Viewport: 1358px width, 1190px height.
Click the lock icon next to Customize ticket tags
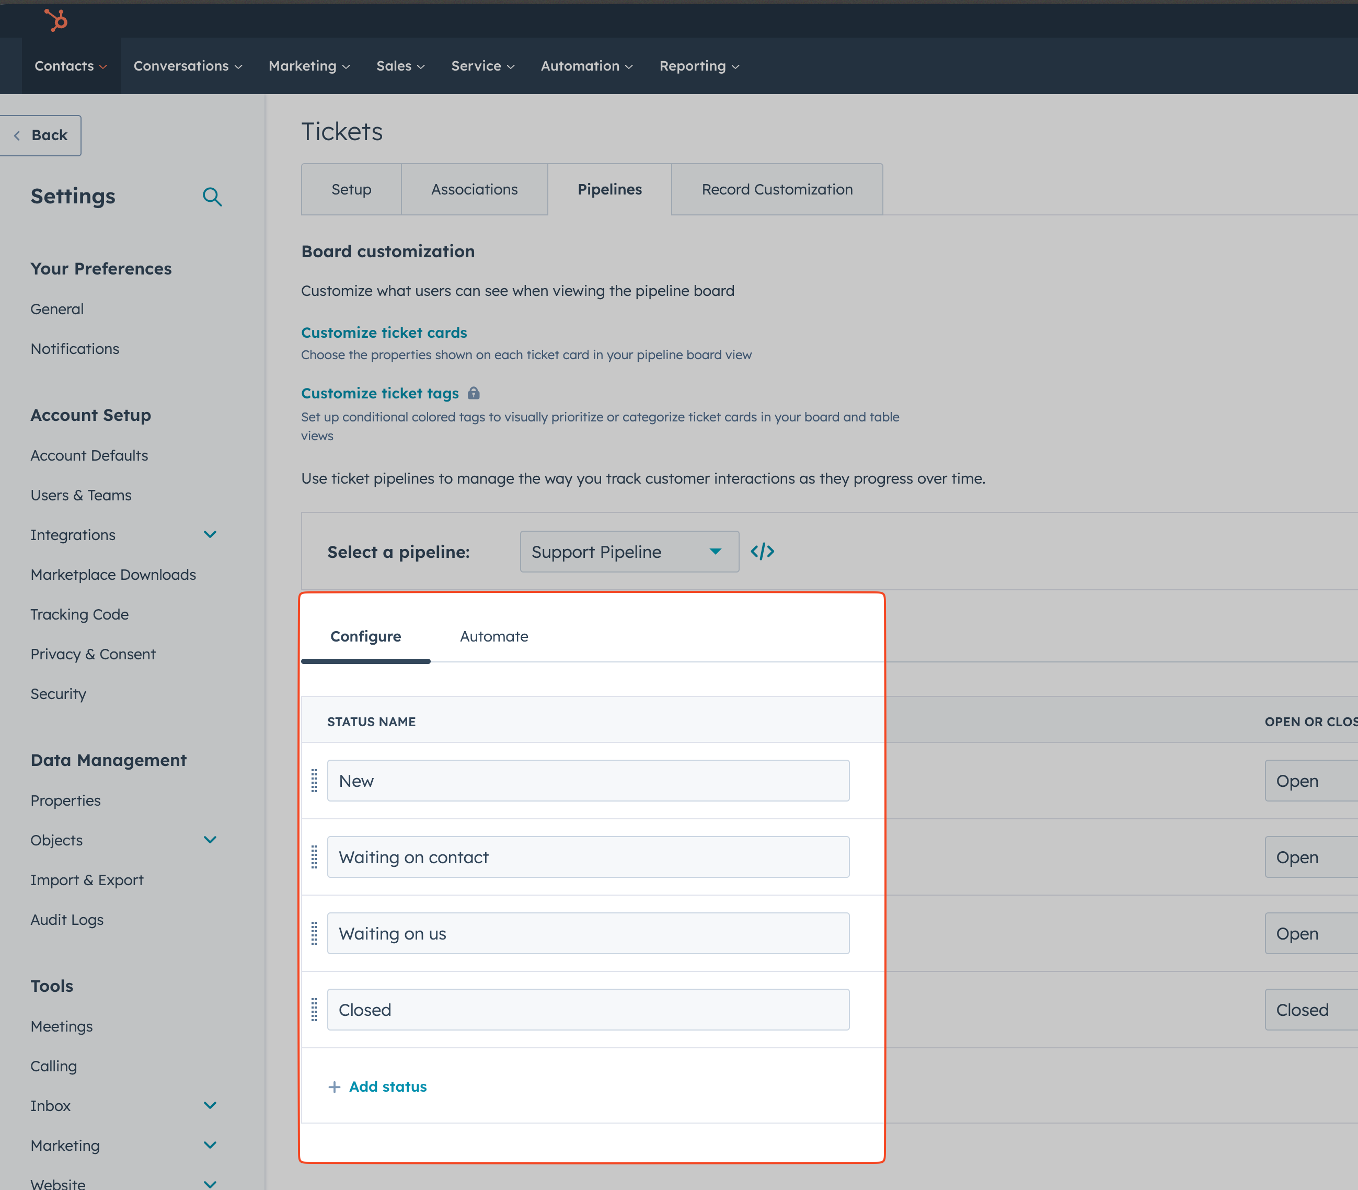(x=474, y=393)
